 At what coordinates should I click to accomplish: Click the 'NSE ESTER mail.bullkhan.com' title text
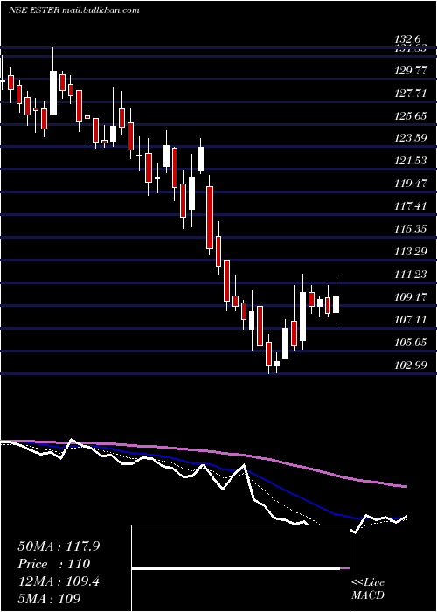click(x=74, y=10)
